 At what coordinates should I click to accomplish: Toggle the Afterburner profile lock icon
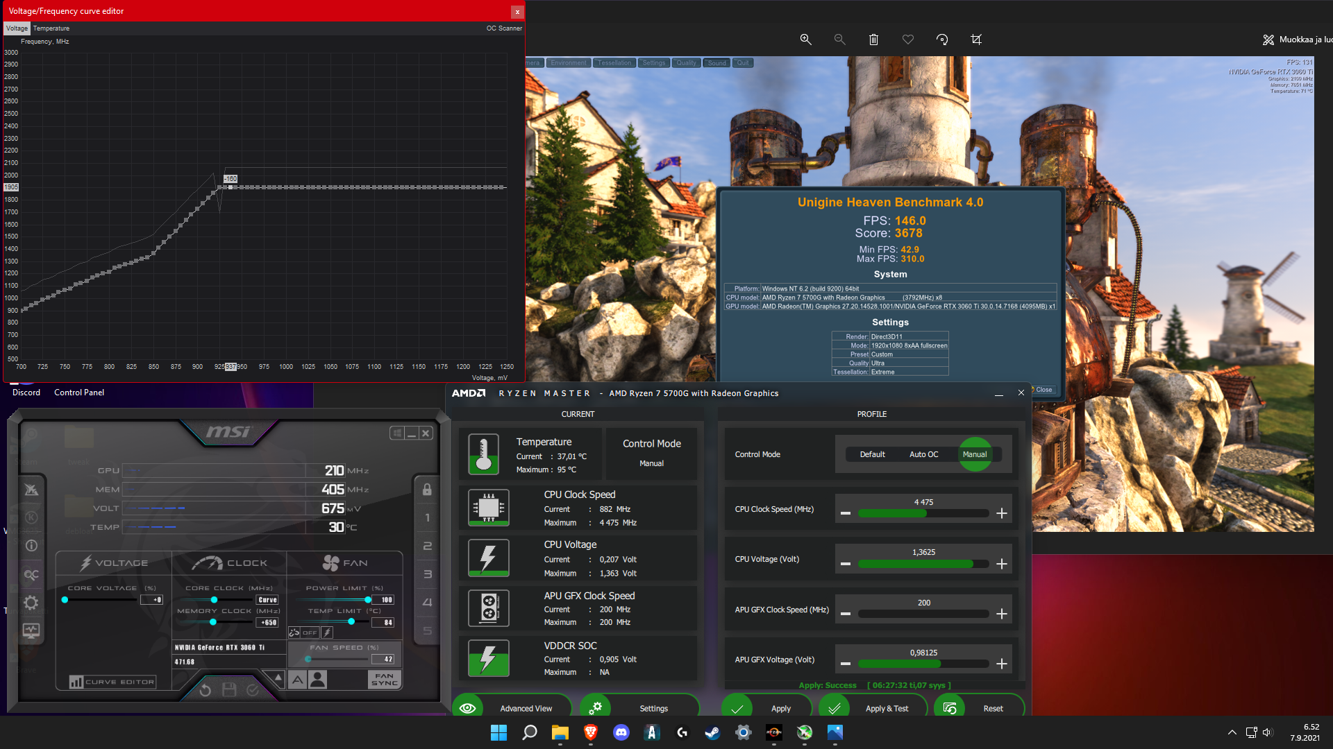(x=427, y=490)
